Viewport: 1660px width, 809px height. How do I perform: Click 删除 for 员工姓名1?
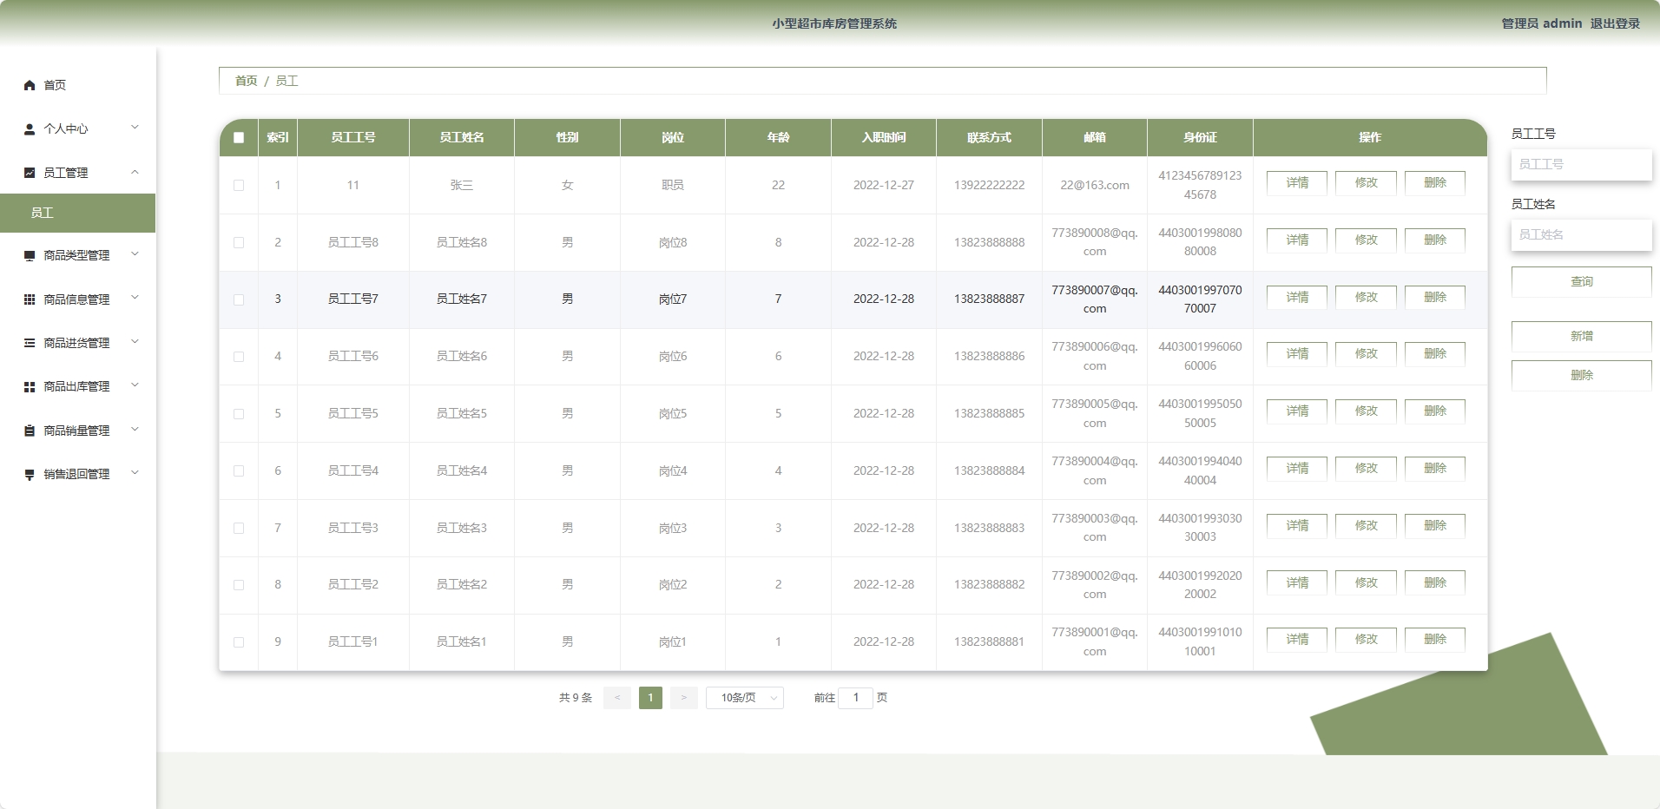click(x=1434, y=640)
